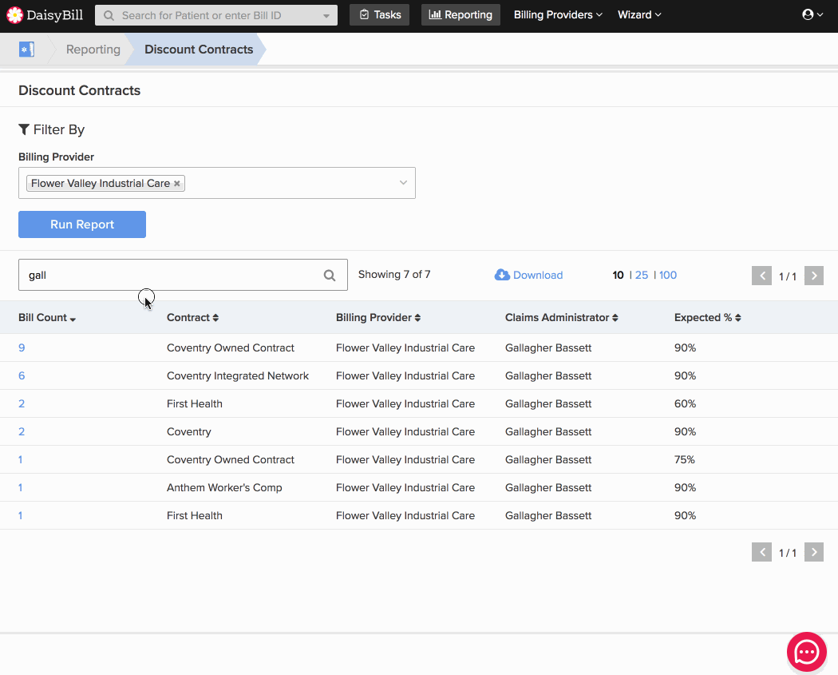Sort table by Billing Provider column
The image size is (838, 675).
pos(378,318)
